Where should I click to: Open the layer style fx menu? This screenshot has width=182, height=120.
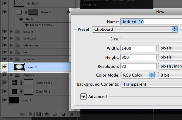[31, 114]
